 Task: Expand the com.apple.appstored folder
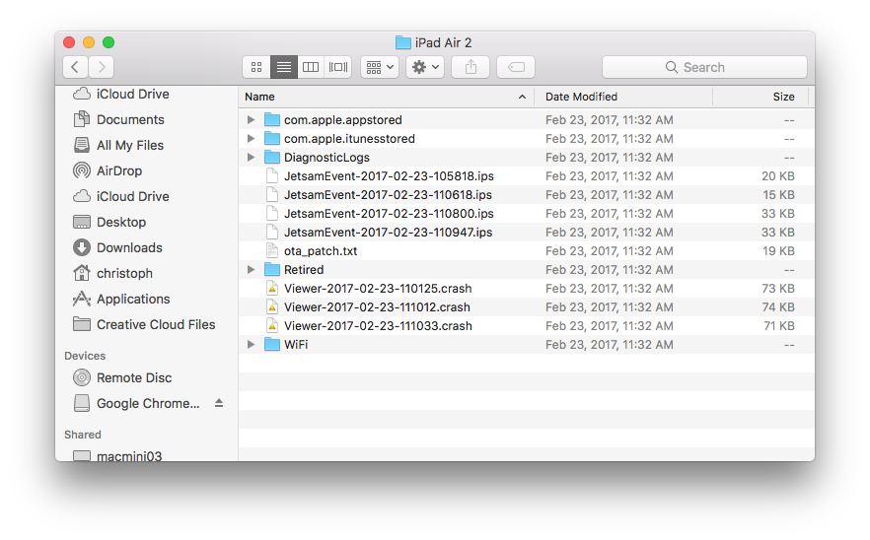point(252,120)
